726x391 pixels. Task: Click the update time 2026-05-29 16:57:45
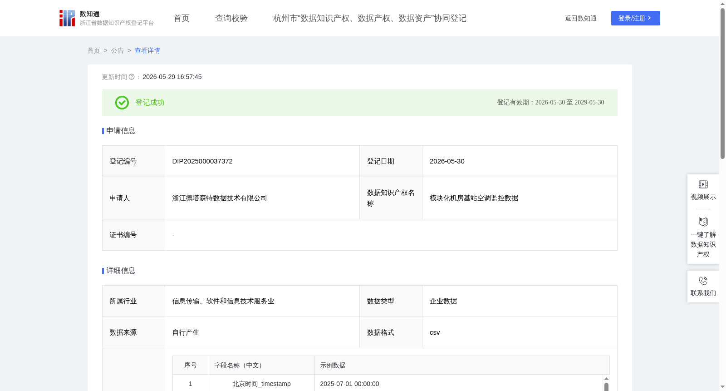172,77
